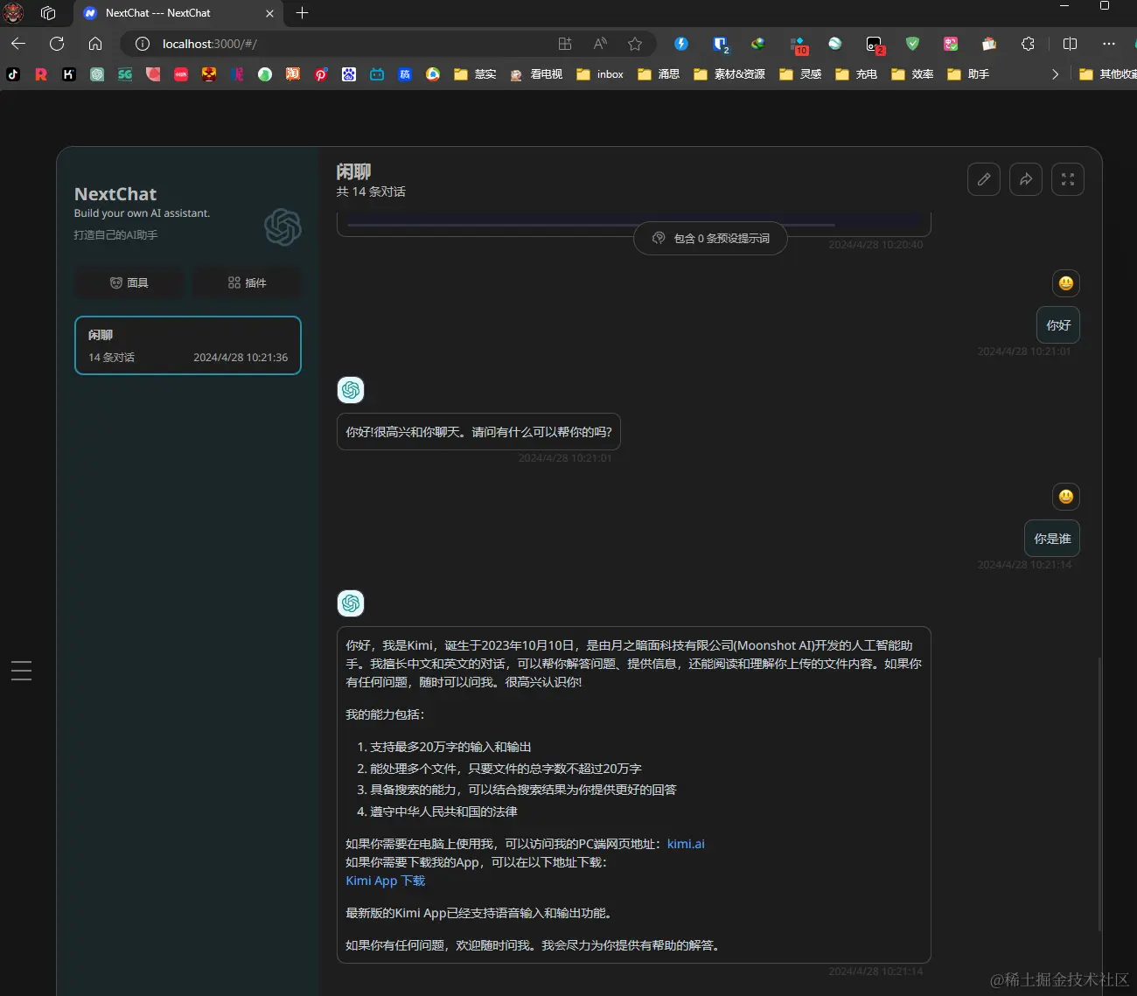Select the 闲聊 conversation card in sidebar
The width and height of the screenshot is (1137, 996).
[188, 345]
